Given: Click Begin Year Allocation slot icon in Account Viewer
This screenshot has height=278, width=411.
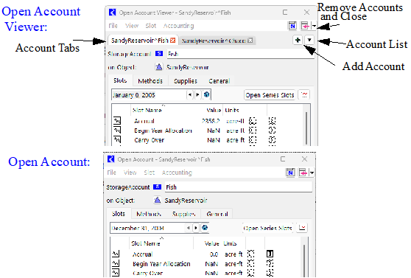Looking at the screenshot, I should [117, 130].
